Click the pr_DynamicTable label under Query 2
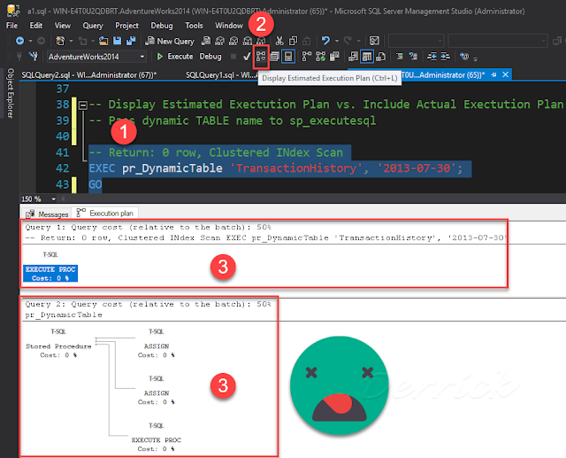Screen dimensions: 566x458 click(64, 314)
